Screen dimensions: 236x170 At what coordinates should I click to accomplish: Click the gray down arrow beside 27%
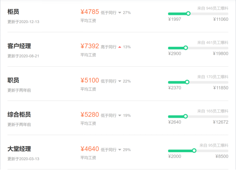tap(120, 13)
